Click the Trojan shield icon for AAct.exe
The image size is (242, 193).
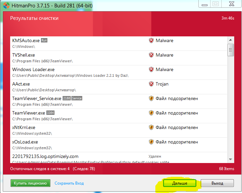click(151, 84)
